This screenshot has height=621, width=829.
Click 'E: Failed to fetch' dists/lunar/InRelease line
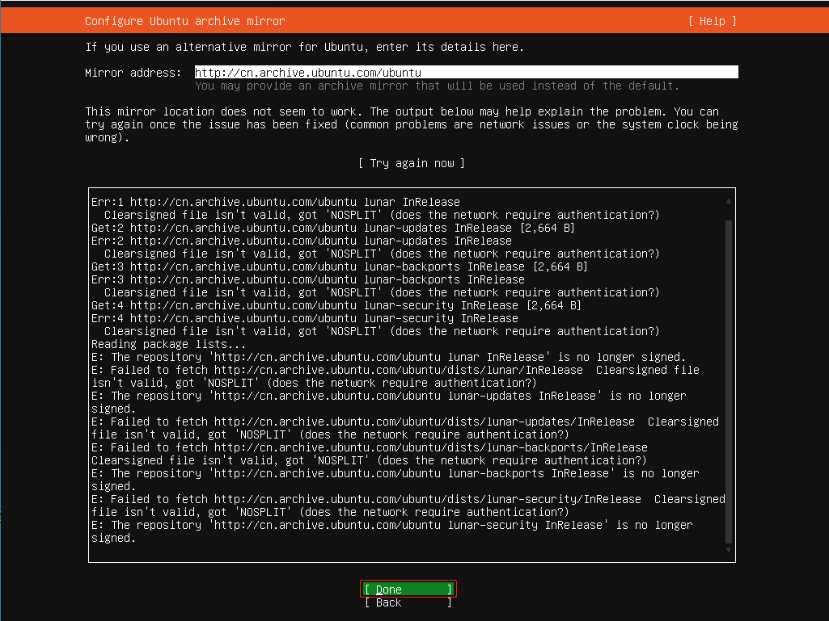click(395, 376)
